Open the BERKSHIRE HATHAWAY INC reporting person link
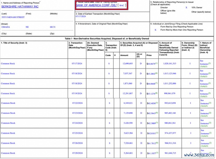This screenshot has width=216, height=159. [20, 6]
